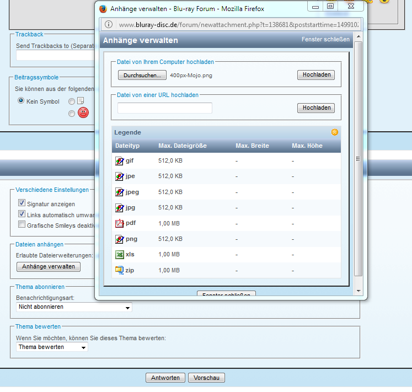
Task: Click the jpeg file type icon
Action: pos(119,192)
